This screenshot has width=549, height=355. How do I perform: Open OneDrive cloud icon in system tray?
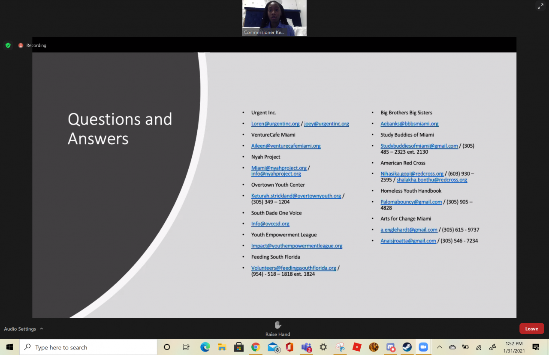(452, 347)
